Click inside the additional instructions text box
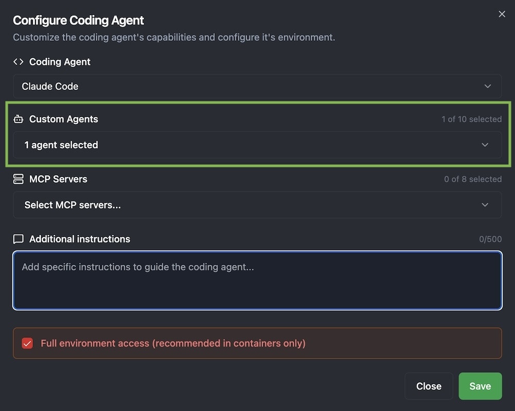Screen dimensions: 515x411 [x=257, y=281]
